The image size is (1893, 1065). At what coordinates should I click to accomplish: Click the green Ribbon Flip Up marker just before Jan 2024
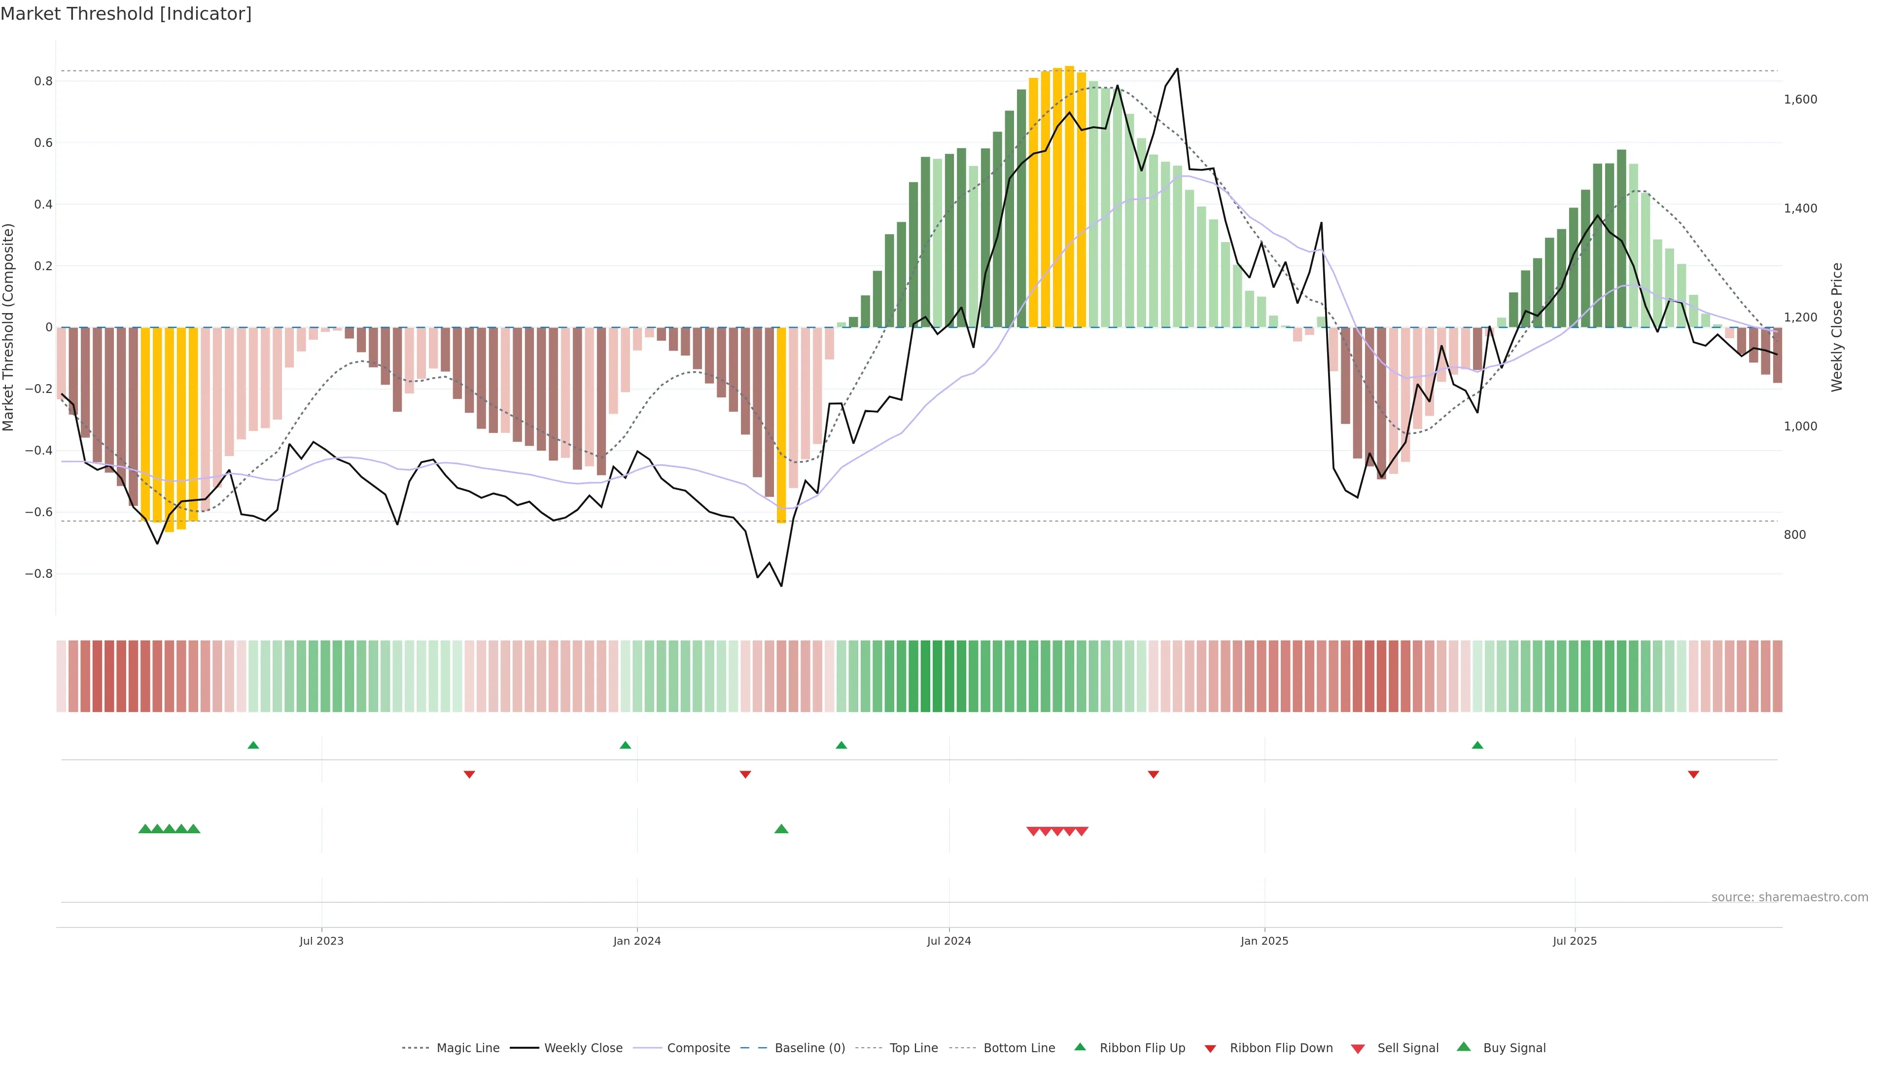point(626,745)
